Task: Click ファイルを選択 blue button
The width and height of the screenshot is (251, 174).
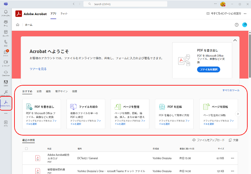Action: tap(208, 70)
